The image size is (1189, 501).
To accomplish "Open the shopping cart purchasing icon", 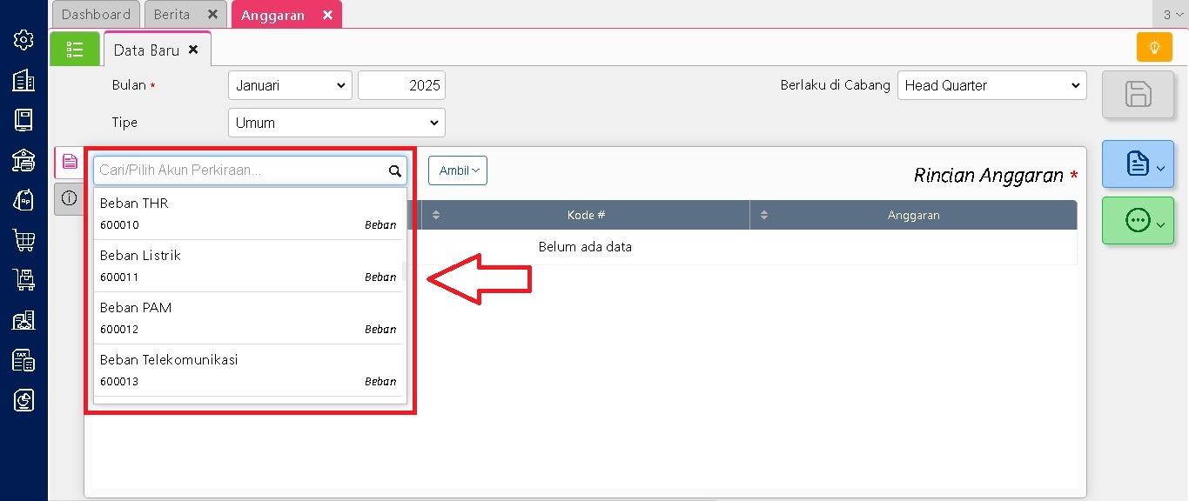I will tap(24, 240).
